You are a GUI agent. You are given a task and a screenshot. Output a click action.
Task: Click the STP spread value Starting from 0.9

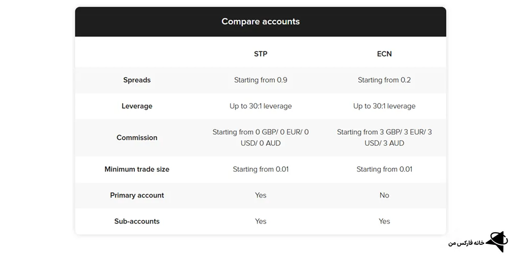(261, 80)
